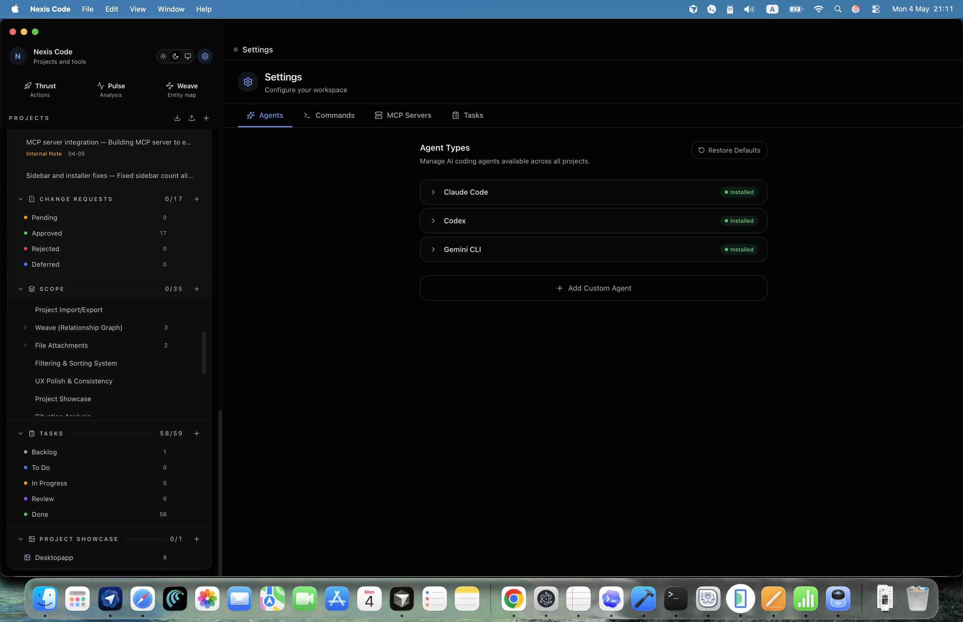The height and width of the screenshot is (622, 963).
Task: Expand the Gemini CLI agent row
Action: pos(433,249)
